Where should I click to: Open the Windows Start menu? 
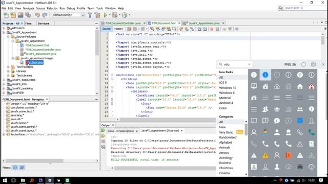tap(5, 180)
